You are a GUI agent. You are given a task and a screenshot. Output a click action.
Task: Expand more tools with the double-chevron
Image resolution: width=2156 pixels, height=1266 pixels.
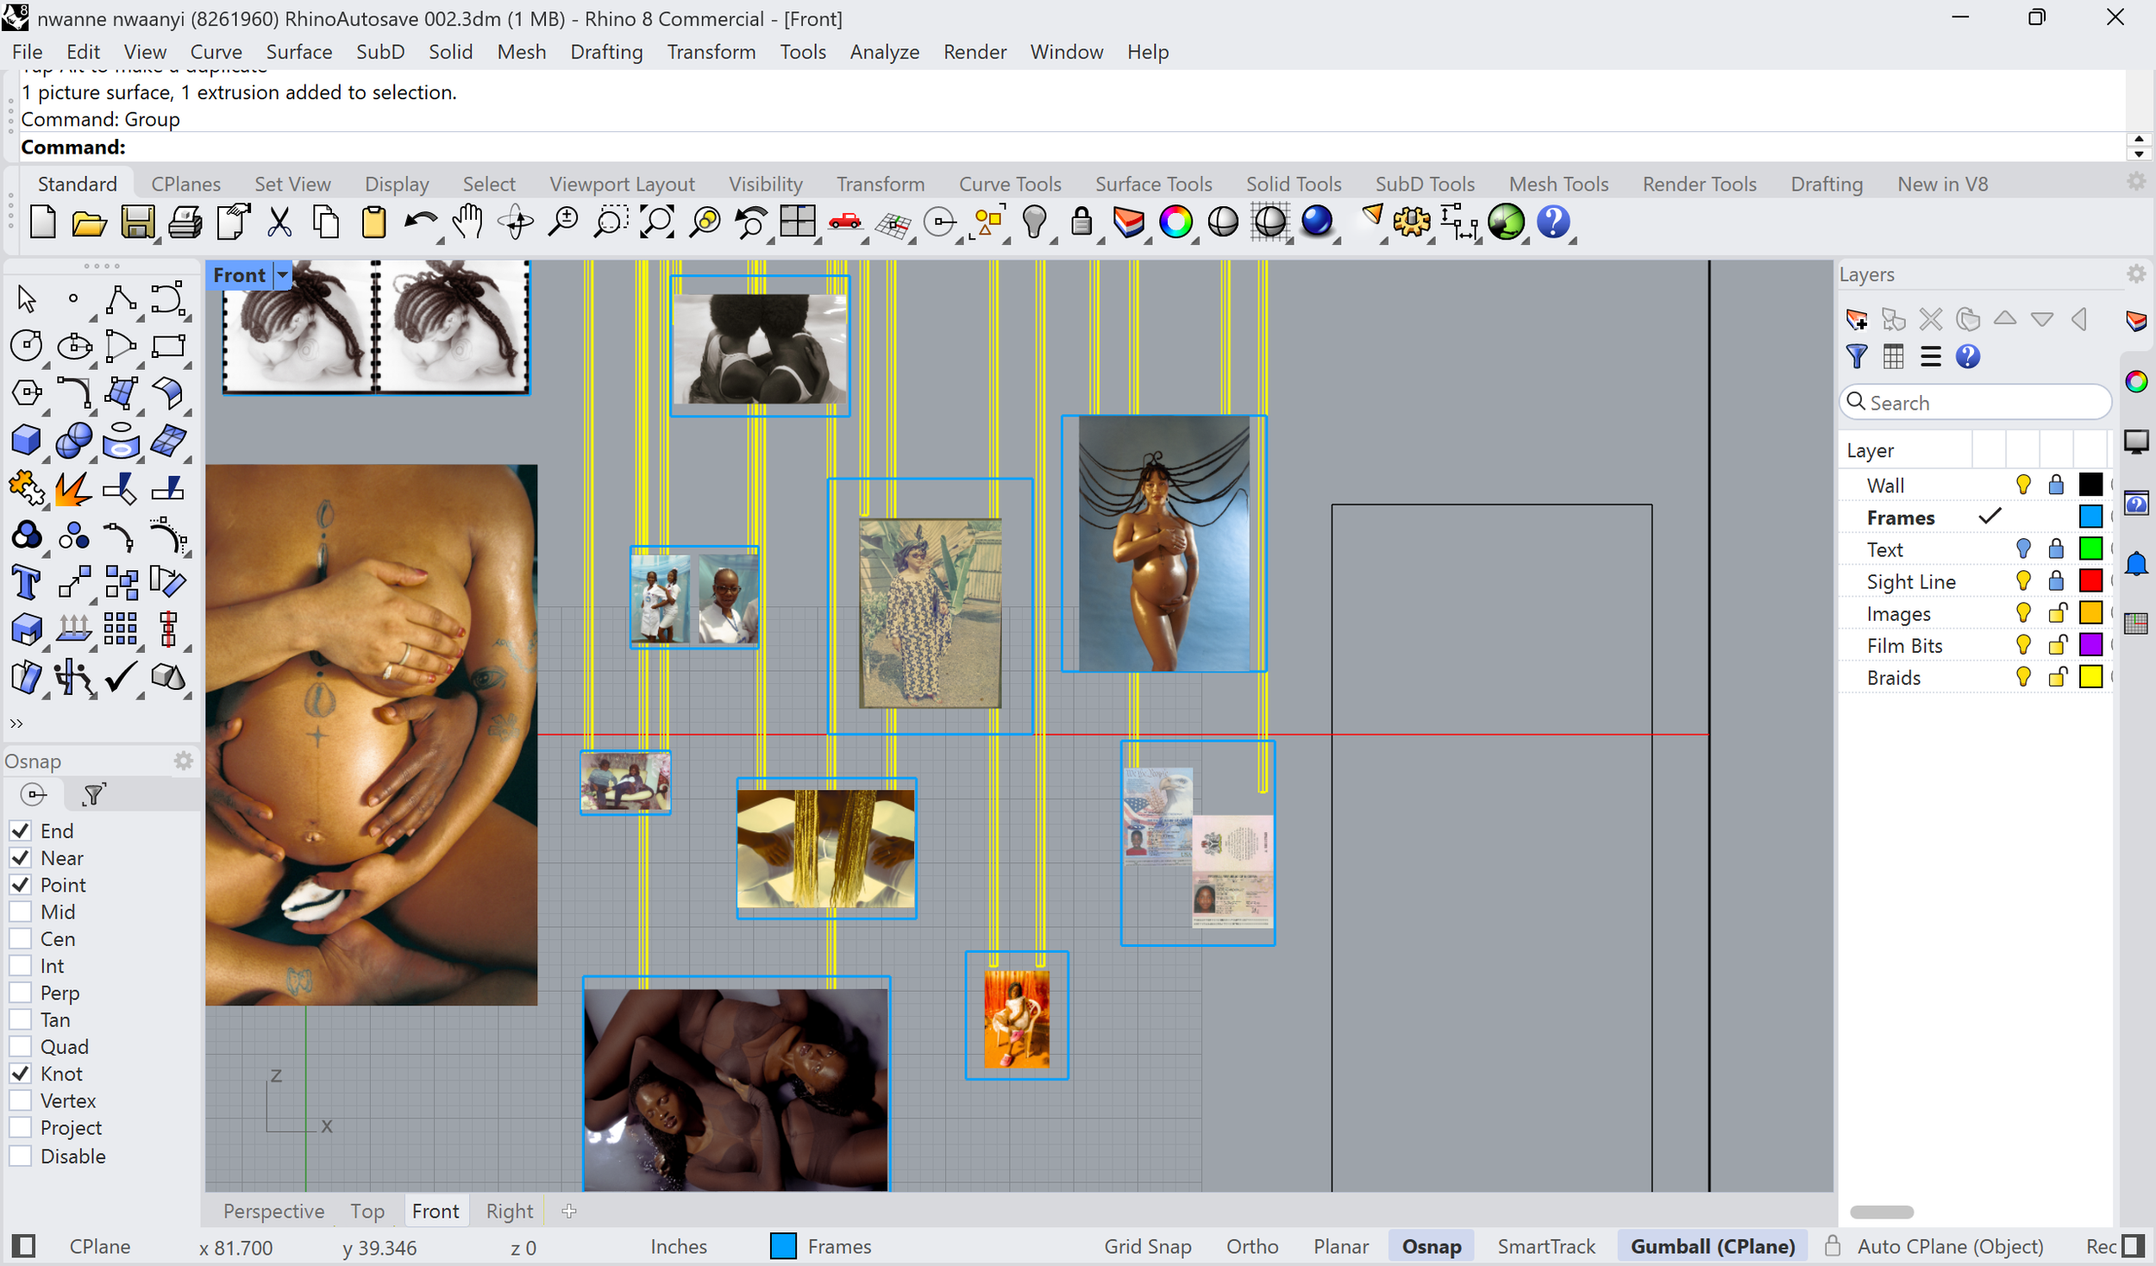coord(16,724)
